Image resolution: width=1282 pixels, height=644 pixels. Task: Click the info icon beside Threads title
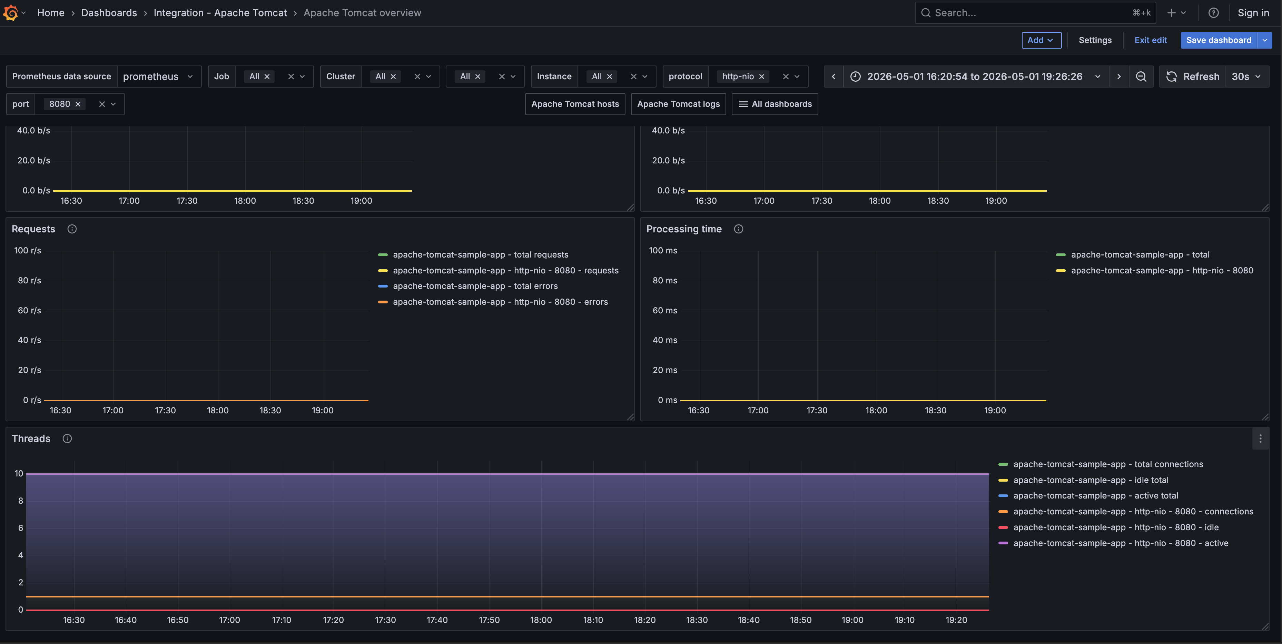(x=67, y=439)
